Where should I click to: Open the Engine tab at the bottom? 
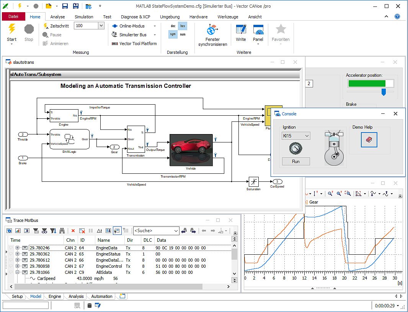[54, 296]
